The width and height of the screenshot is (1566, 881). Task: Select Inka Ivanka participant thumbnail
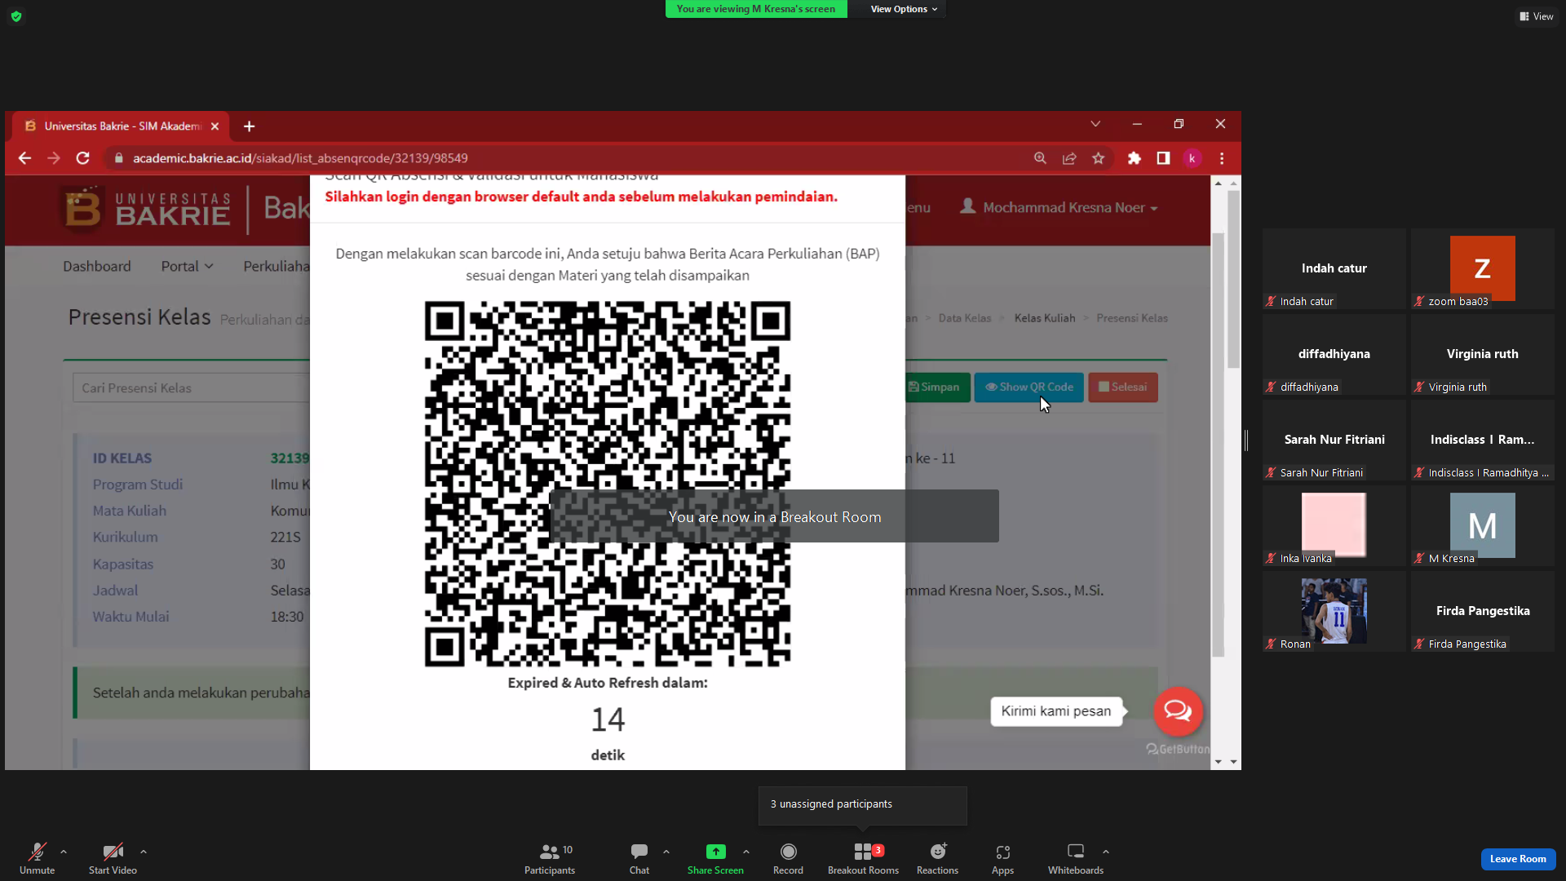pyautogui.click(x=1334, y=525)
